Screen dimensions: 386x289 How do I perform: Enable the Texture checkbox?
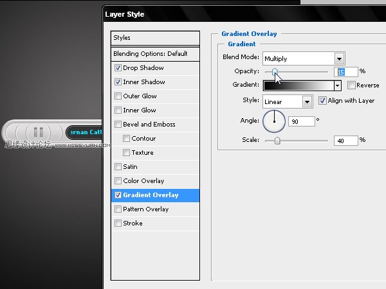126,152
